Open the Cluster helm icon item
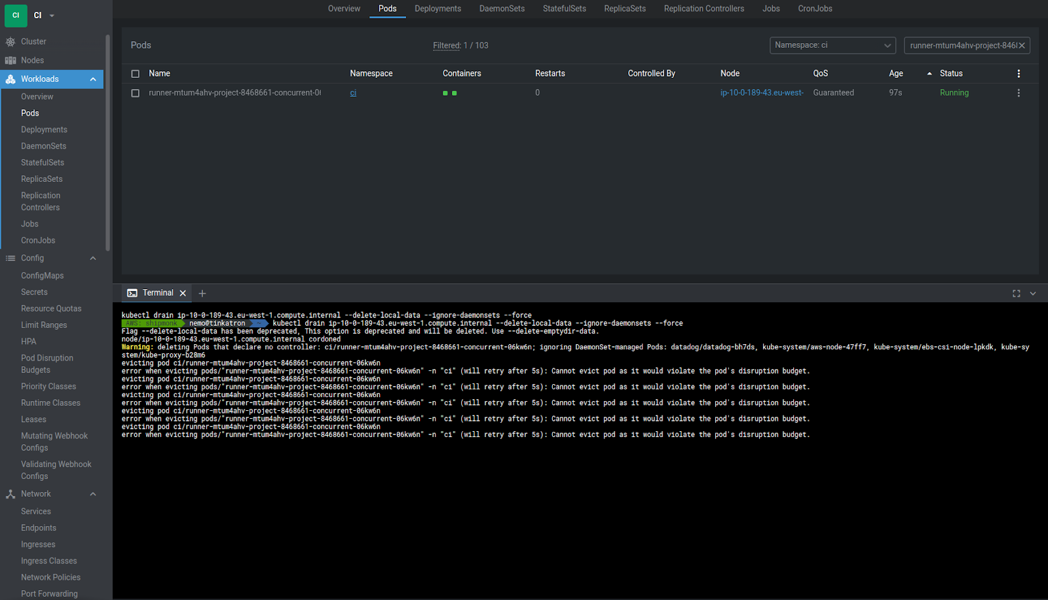This screenshot has width=1048, height=600. tap(10, 42)
